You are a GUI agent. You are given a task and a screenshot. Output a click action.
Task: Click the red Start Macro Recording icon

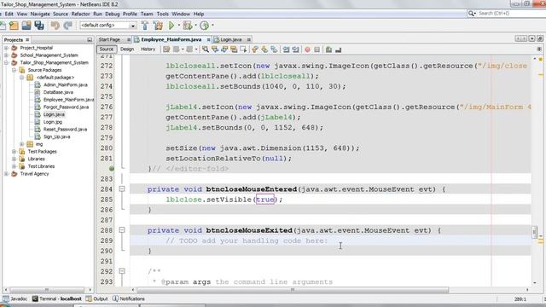tap(307, 49)
